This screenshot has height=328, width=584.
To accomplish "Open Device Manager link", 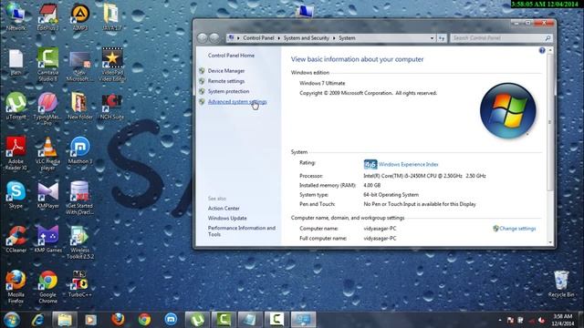I will pos(226,71).
